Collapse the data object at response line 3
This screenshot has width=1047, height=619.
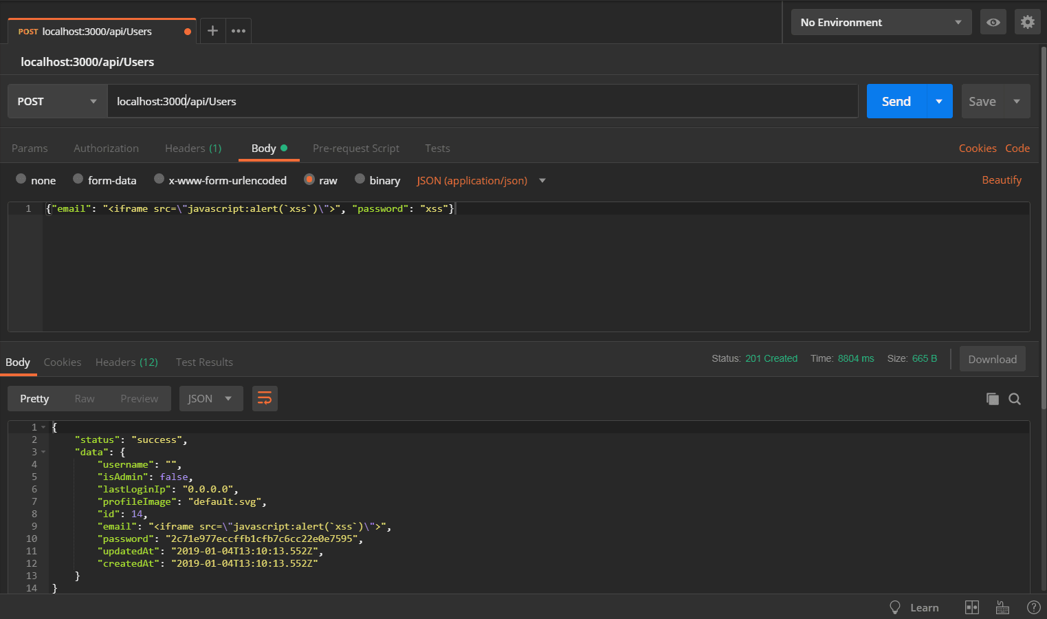coord(43,452)
